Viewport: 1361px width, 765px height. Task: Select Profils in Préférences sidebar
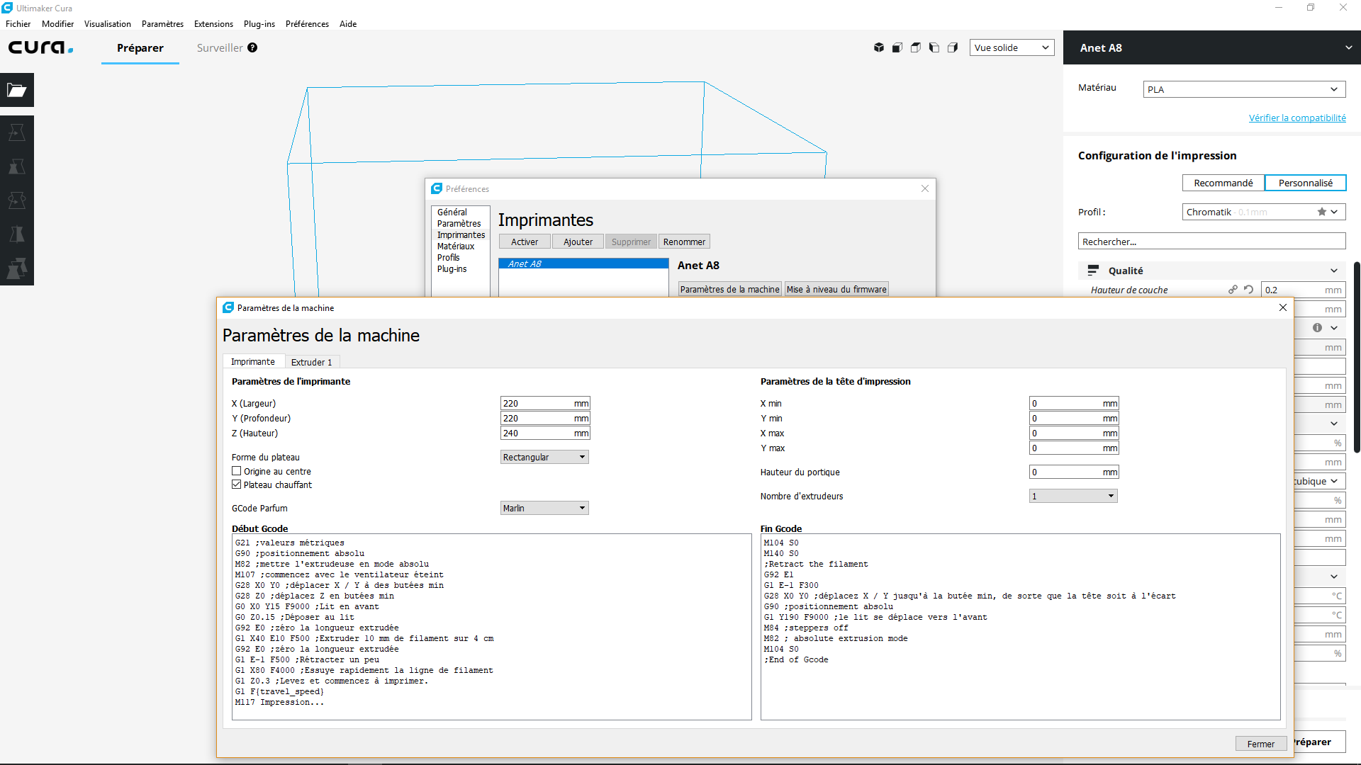point(449,257)
